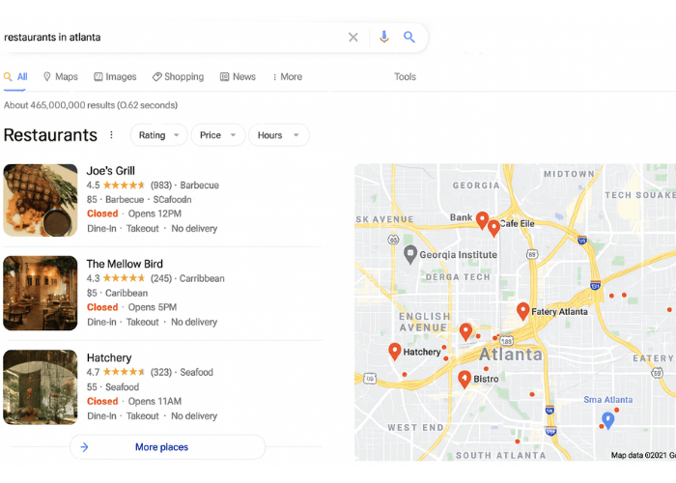
Task: Click The Mellow Bird restaurant photo
Action: click(x=41, y=294)
